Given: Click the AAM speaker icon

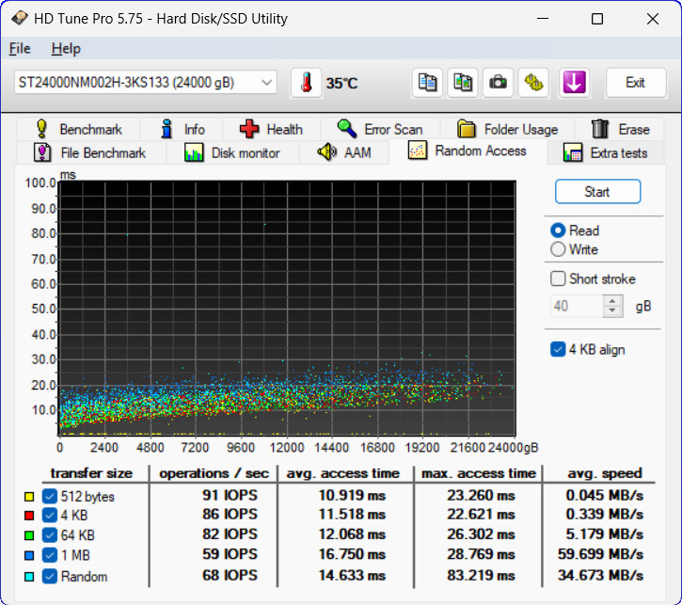Looking at the screenshot, I should (x=327, y=152).
